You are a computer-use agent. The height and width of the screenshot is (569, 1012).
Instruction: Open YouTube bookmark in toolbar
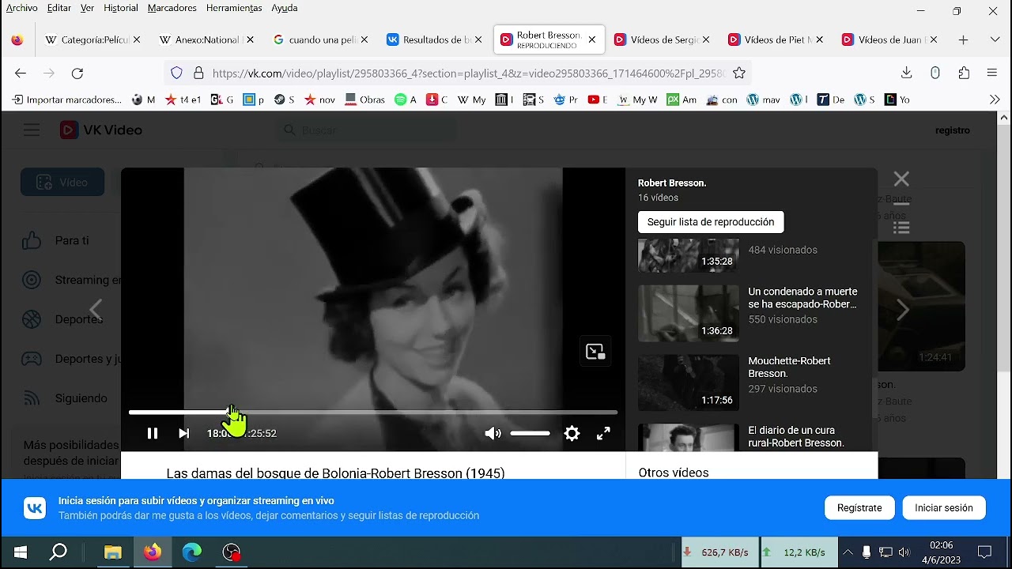(598, 100)
